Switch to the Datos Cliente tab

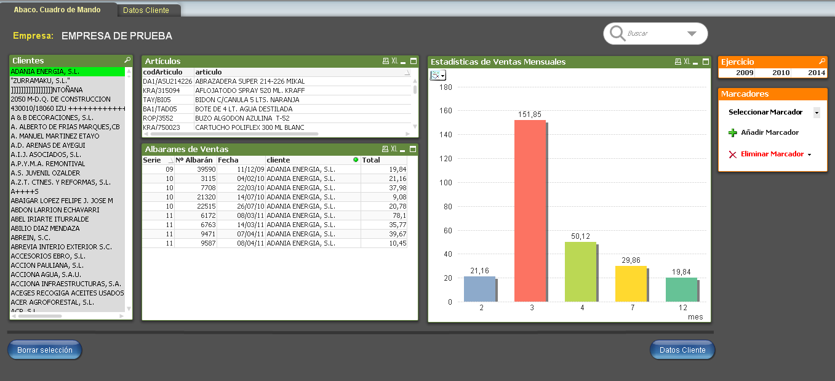pyautogui.click(x=148, y=10)
